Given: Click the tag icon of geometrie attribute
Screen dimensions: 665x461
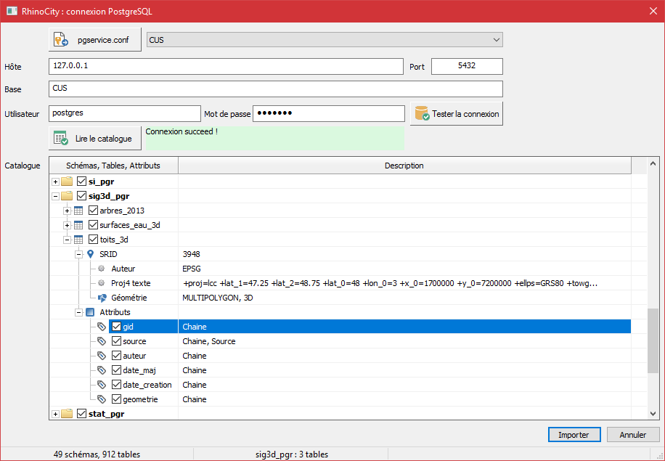Looking at the screenshot, I should point(102,399).
